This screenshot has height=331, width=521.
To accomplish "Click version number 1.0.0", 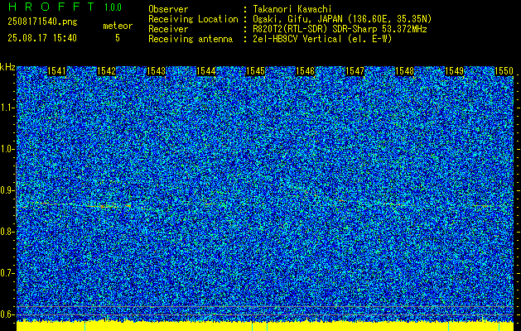I will click(113, 7).
